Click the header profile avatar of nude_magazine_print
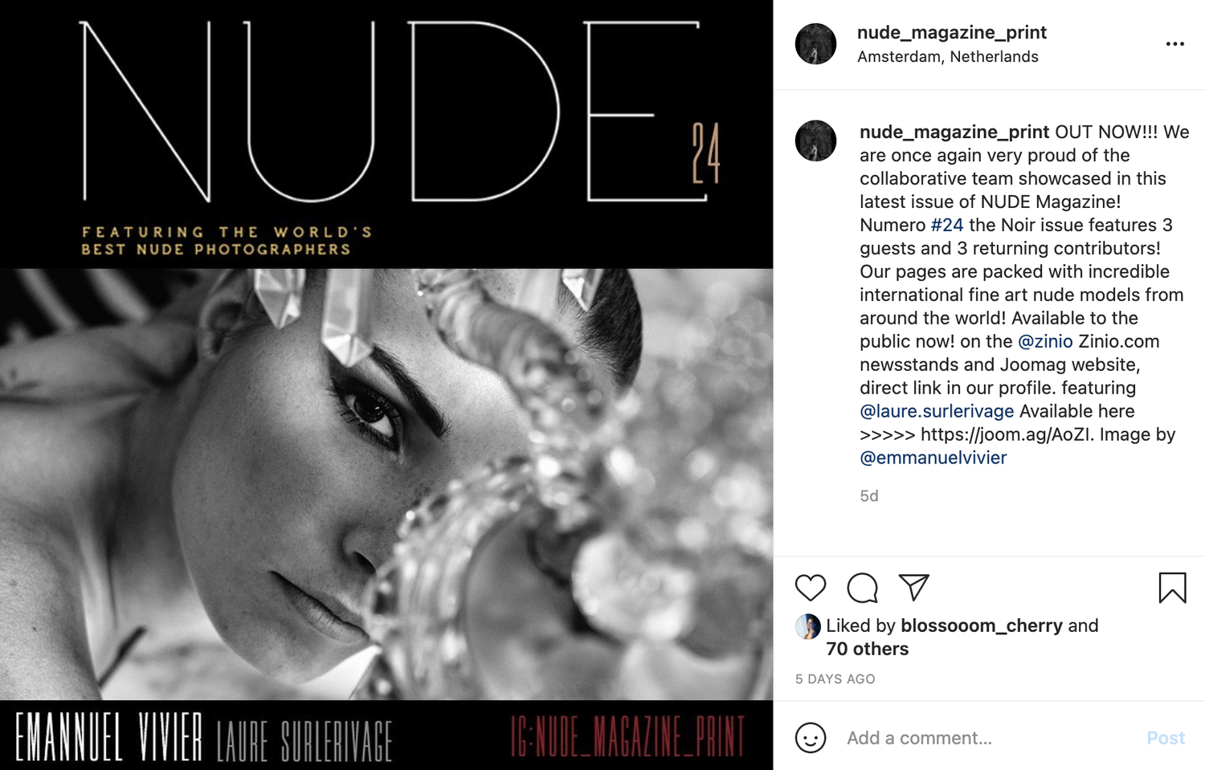 coord(815,43)
